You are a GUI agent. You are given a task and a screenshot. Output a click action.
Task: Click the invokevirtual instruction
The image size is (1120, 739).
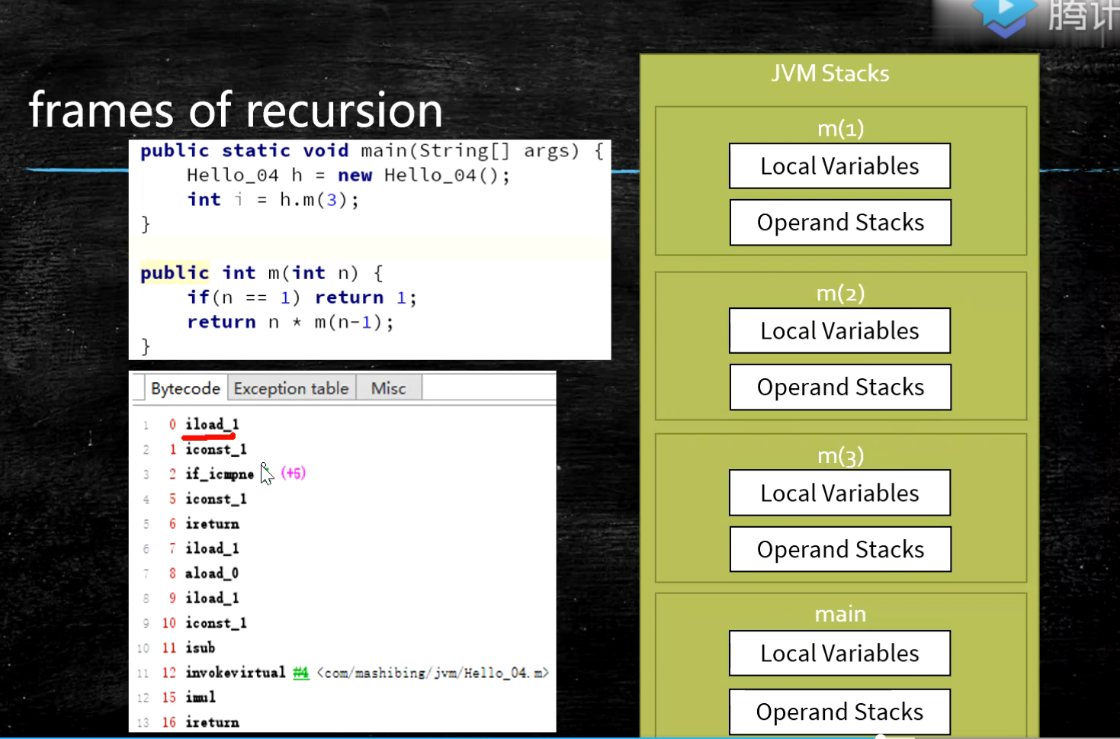click(x=236, y=673)
